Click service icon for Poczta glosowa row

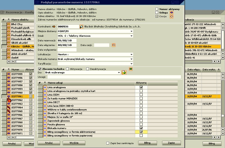pos(45,125)
